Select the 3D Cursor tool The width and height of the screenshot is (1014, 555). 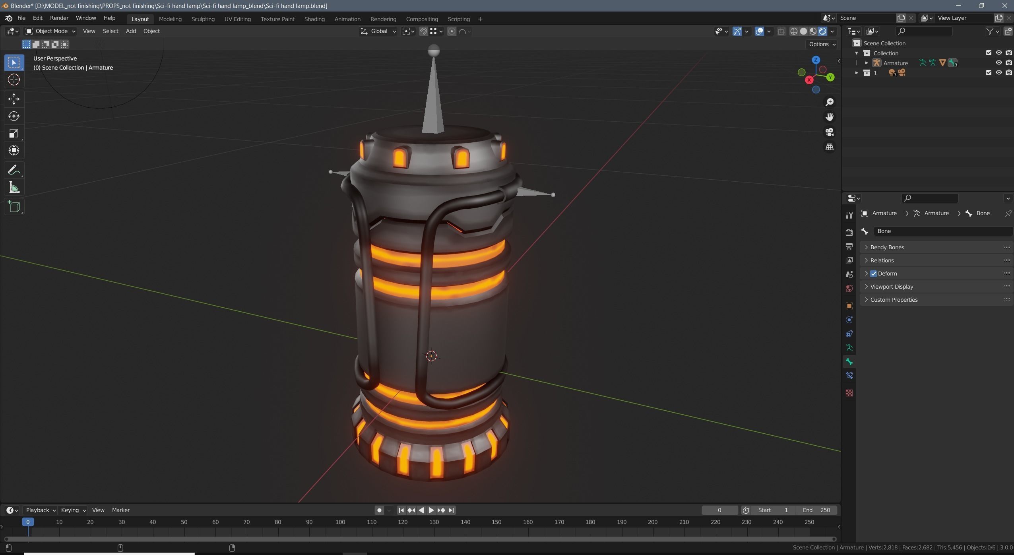[14, 80]
